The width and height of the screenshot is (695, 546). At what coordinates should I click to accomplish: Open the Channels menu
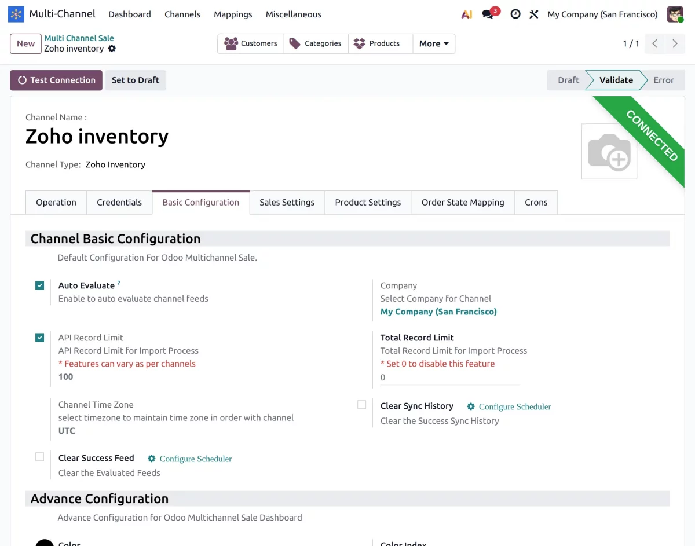click(x=182, y=14)
